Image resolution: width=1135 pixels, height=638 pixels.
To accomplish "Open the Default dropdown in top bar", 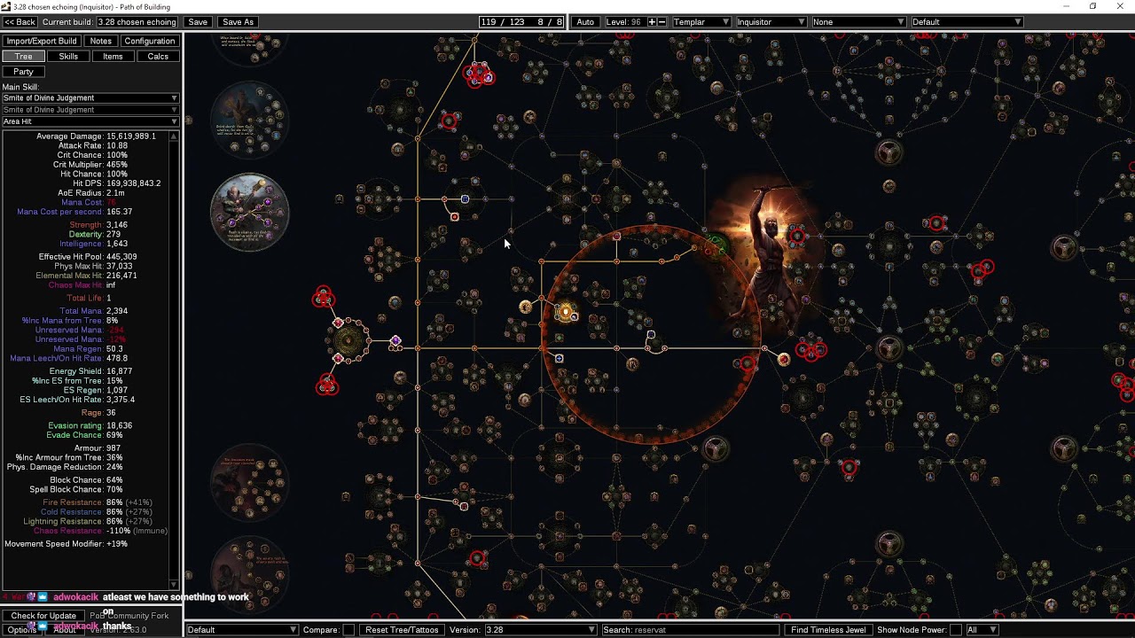I will [967, 21].
